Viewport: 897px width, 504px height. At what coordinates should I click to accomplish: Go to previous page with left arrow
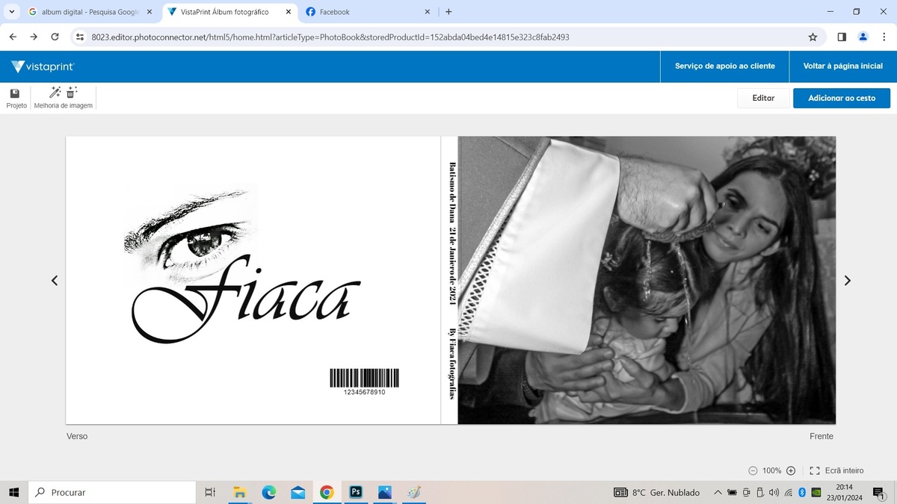[55, 281]
